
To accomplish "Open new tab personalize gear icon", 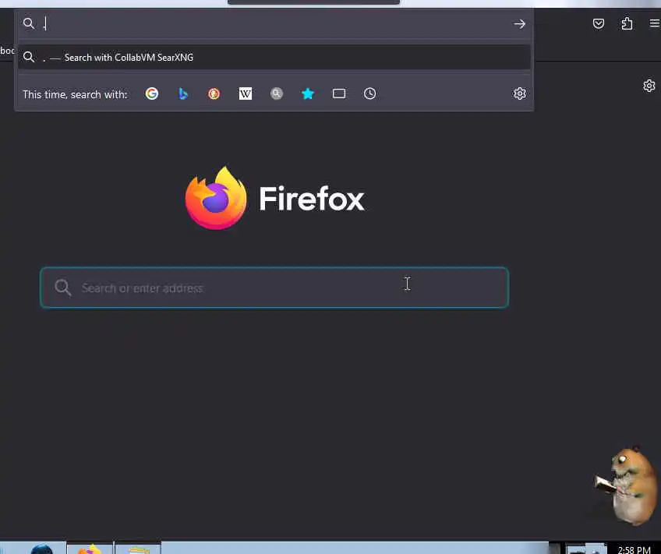I will (x=649, y=86).
